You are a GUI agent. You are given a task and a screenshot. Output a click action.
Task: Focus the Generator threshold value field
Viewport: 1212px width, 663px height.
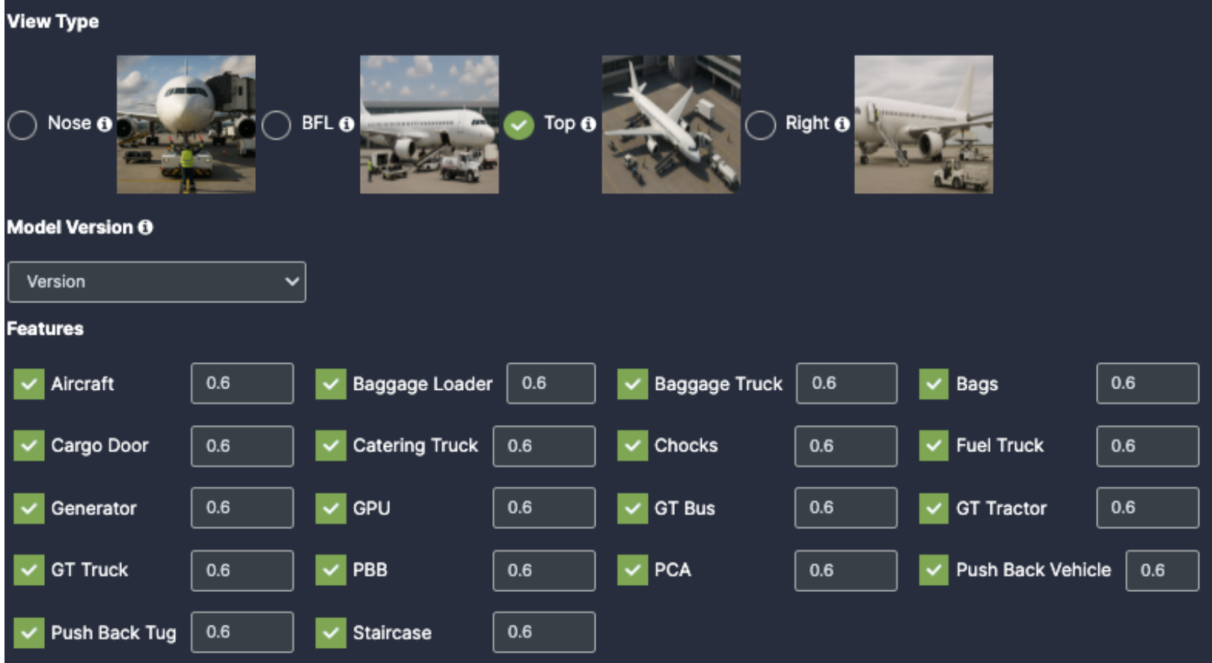click(x=242, y=508)
